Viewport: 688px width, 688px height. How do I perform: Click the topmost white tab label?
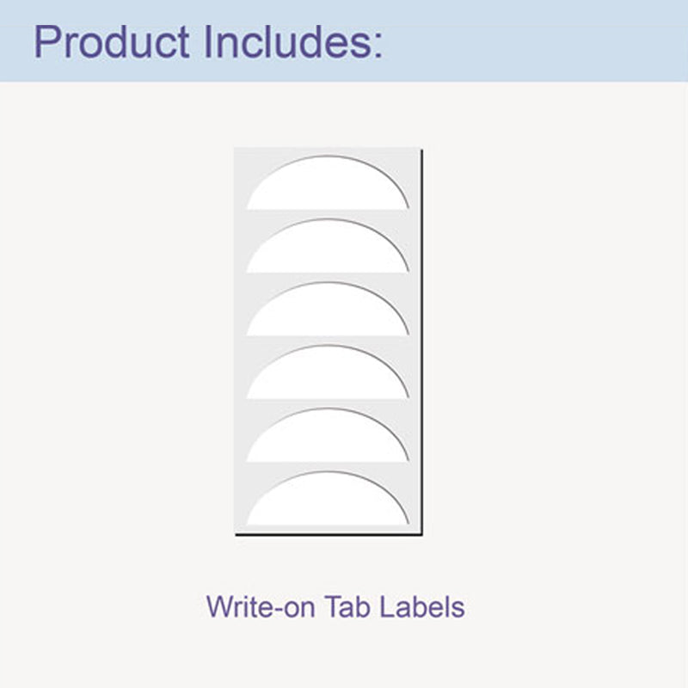pos(328,184)
